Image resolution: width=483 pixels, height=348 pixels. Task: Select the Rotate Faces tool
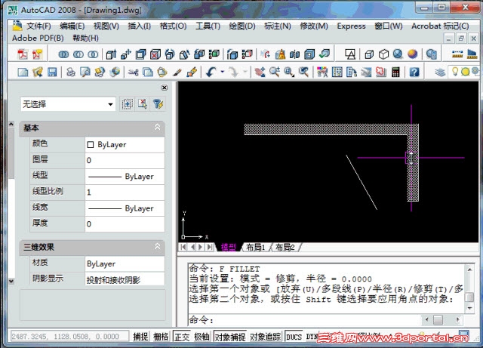(x=170, y=54)
